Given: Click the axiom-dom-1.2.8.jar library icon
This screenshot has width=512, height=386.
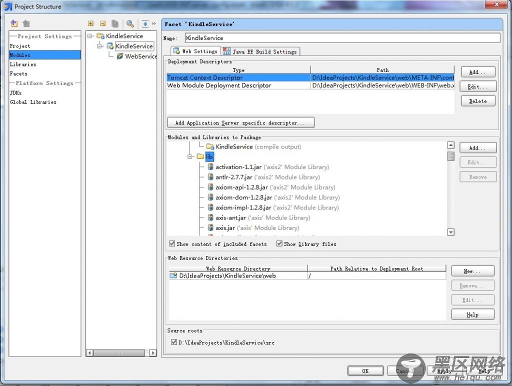Looking at the screenshot, I should coord(210,197).
